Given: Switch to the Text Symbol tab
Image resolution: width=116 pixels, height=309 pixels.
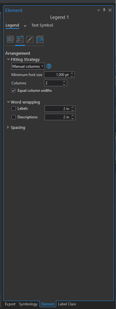Looking at the screenshot, I should tap(42, 25).
